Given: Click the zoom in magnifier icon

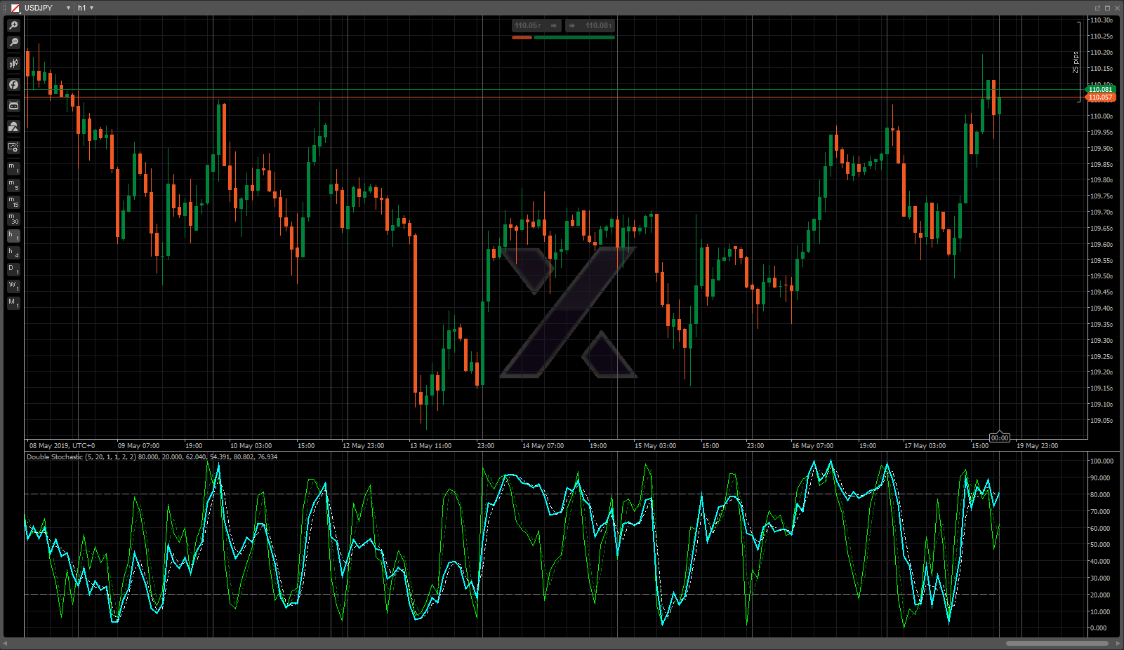Looking at the screenshot, I should point(13,25).
